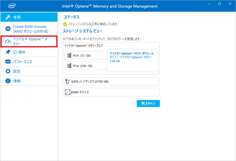Click the gear icon beside 設定
The height and width of the screenshot is (161, 236).
(x=8, y=71)
